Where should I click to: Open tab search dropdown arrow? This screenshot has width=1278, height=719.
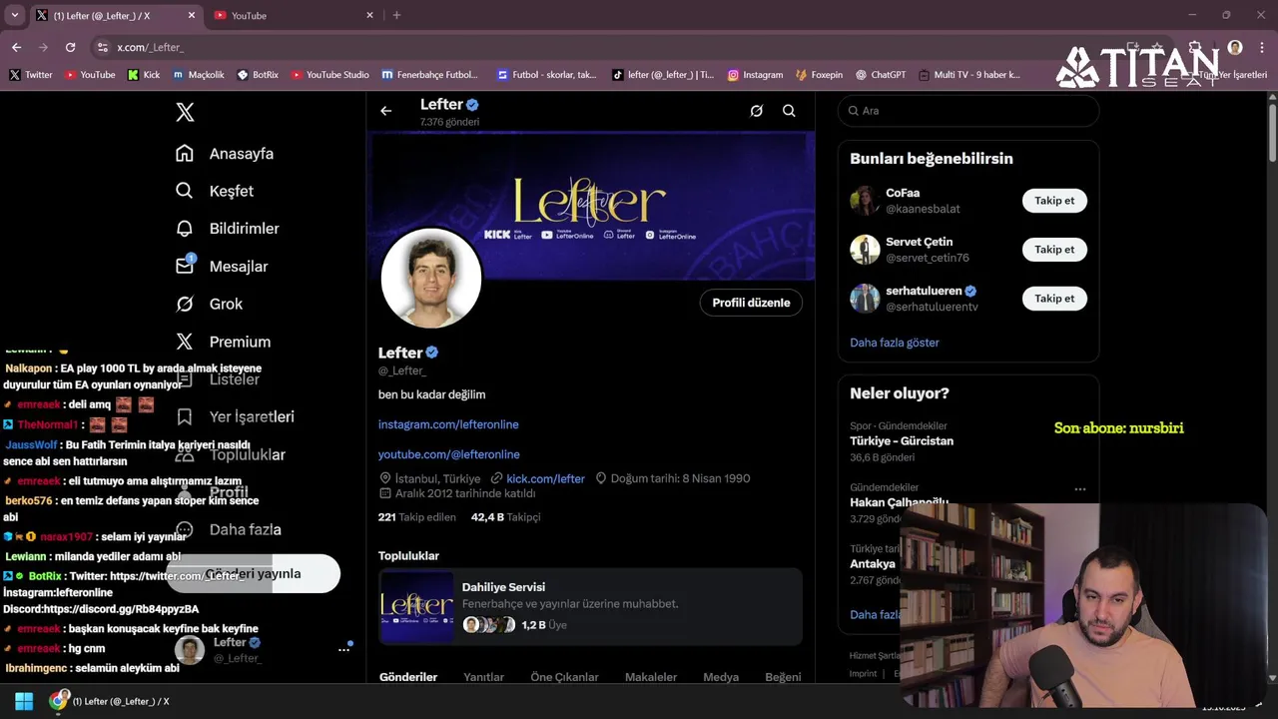click(14, 15)
